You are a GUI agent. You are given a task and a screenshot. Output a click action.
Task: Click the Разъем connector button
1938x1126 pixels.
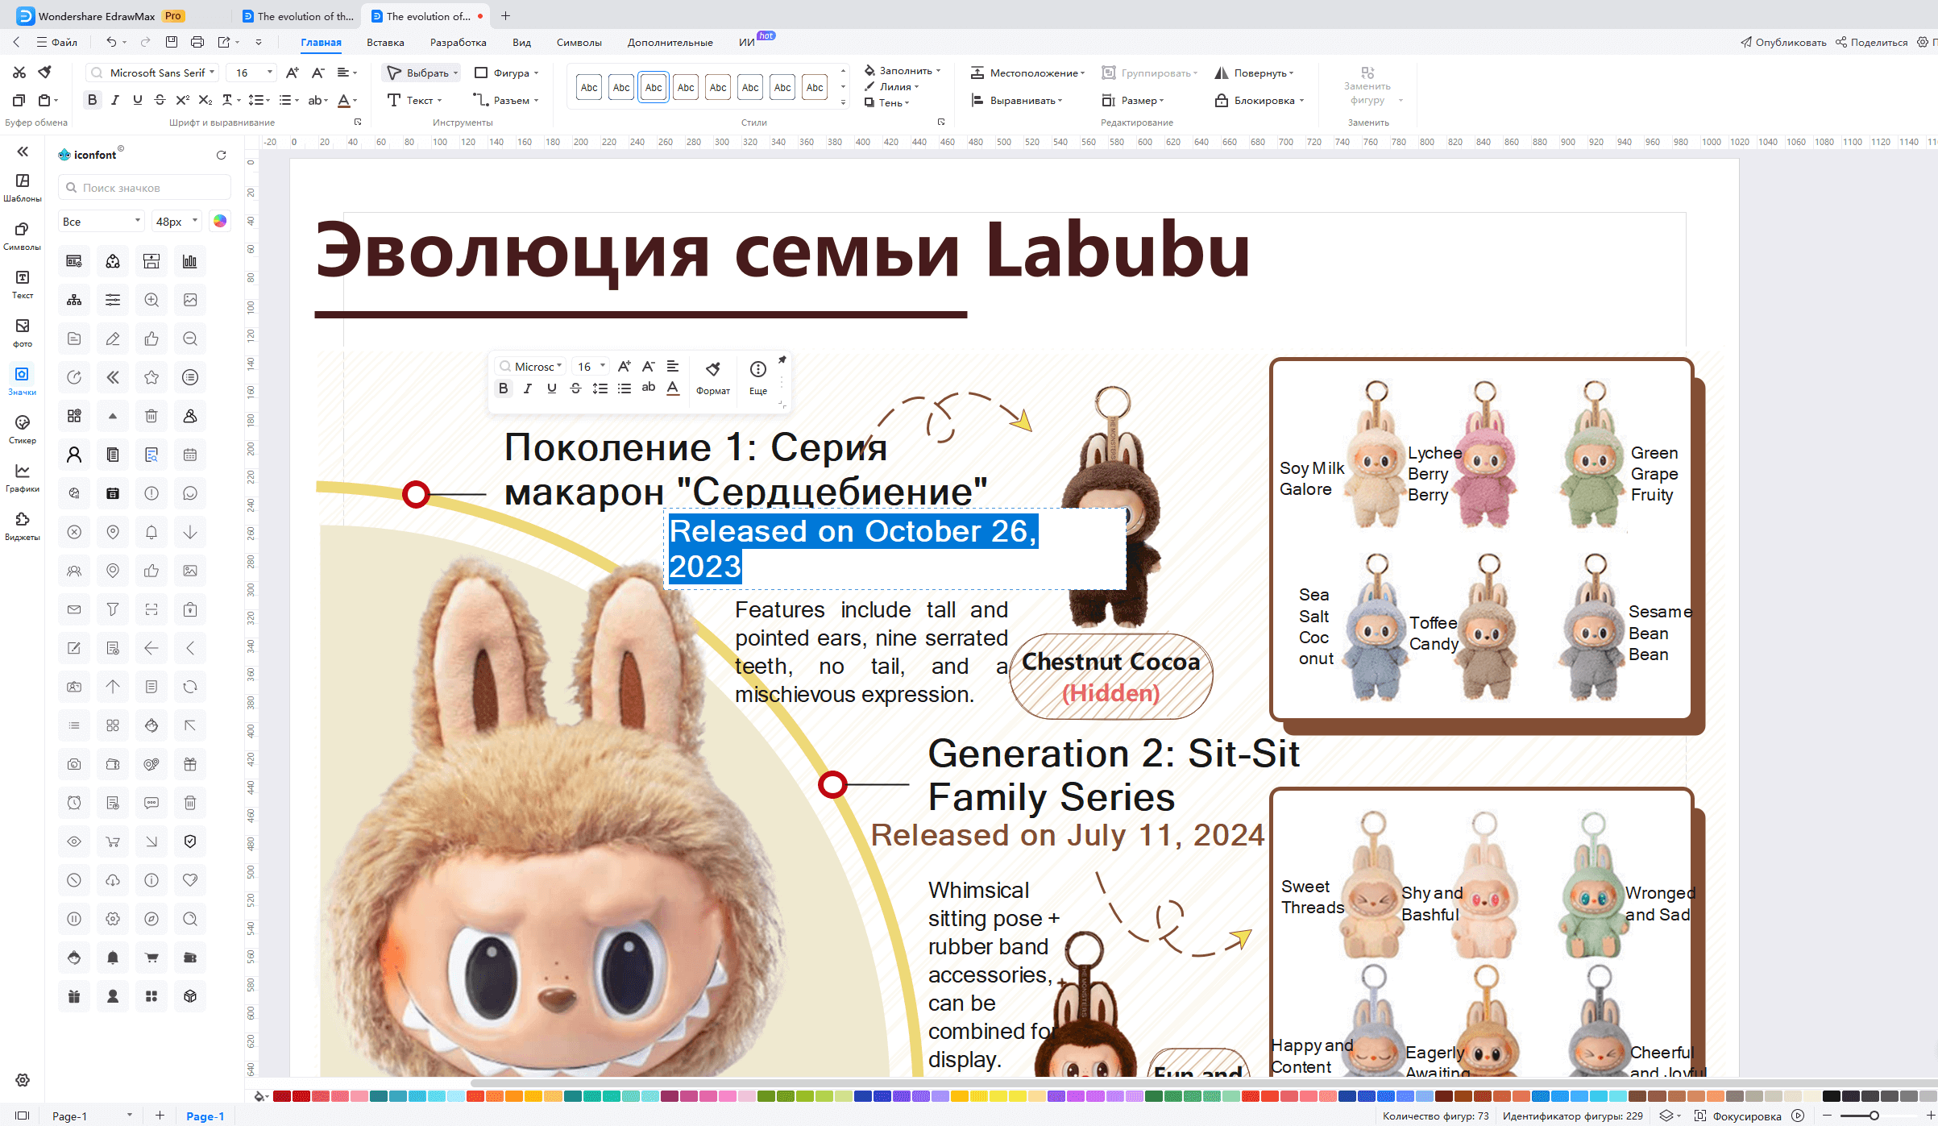tap(506, 100)
